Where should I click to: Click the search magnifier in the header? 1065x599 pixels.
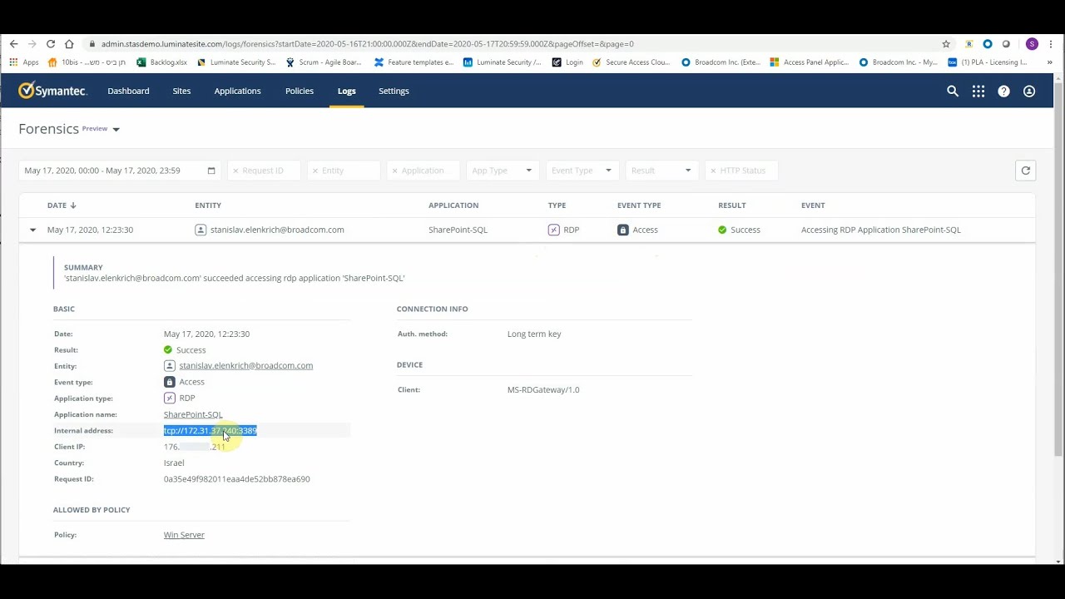pos(953,92)
